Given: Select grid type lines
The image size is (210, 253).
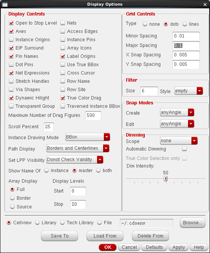Looking at the screenshot, I should click(x=185, y=24).
